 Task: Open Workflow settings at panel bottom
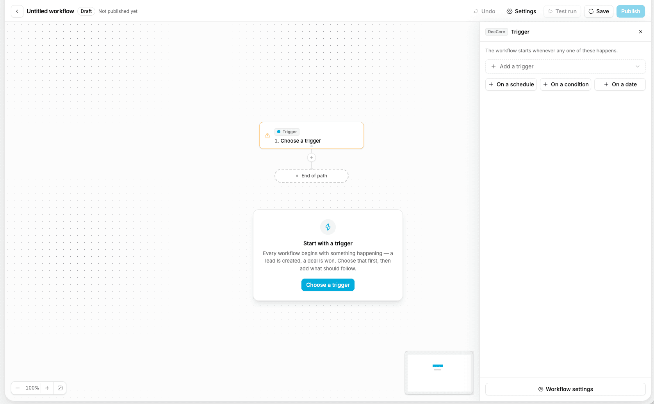pyautogui.click(x=565, y=389)
